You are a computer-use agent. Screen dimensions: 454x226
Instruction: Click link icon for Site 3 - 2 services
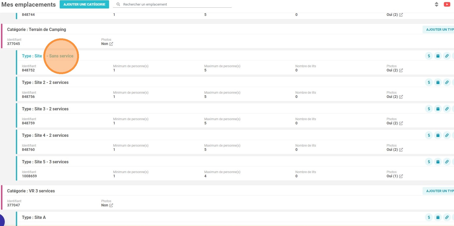(447, 109)
